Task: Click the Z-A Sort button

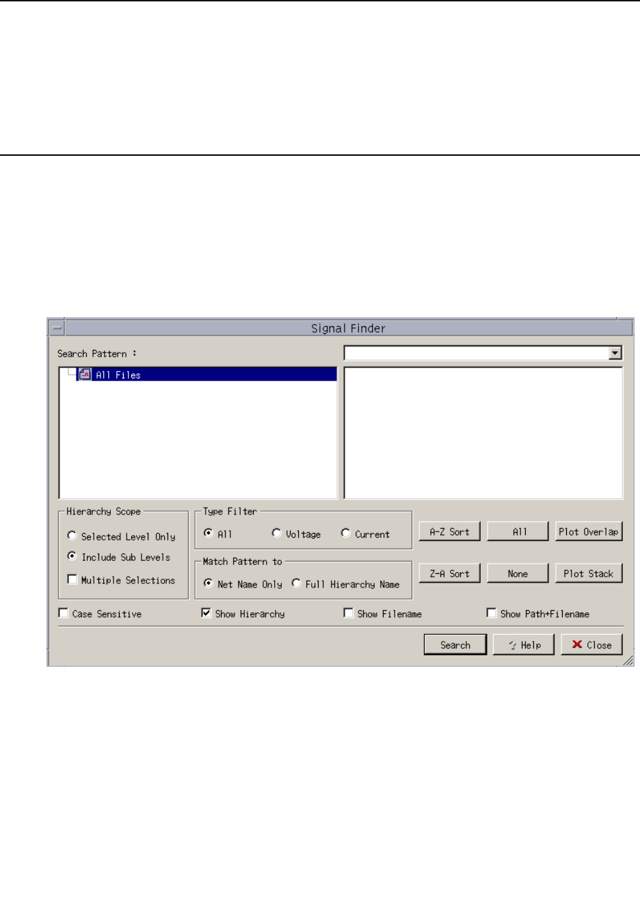Action: point(449,573)
